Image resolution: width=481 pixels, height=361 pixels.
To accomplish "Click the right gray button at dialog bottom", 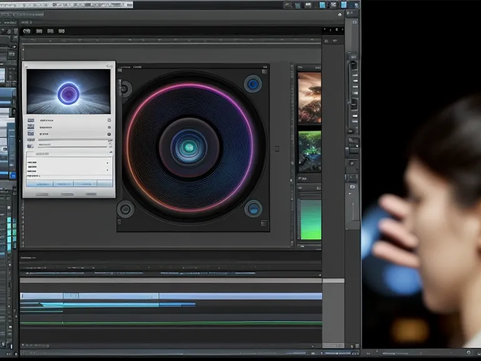I will click(91, 194).
